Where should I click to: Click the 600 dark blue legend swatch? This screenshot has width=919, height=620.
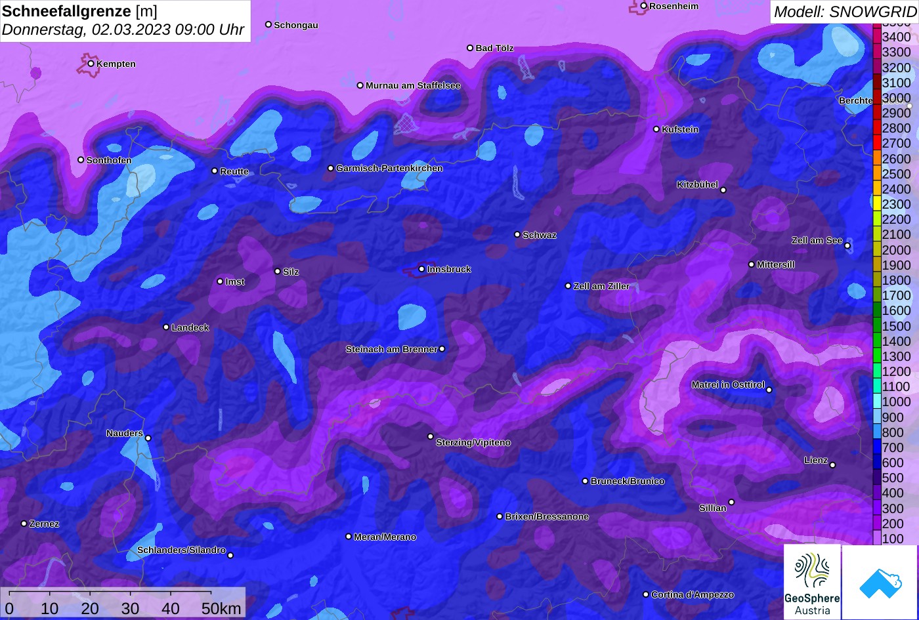(876, 463)
